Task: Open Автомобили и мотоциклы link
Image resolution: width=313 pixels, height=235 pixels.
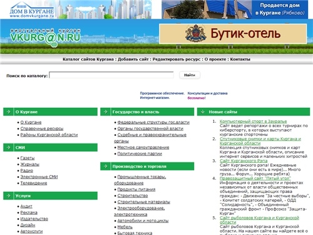Action: point(143,221)
